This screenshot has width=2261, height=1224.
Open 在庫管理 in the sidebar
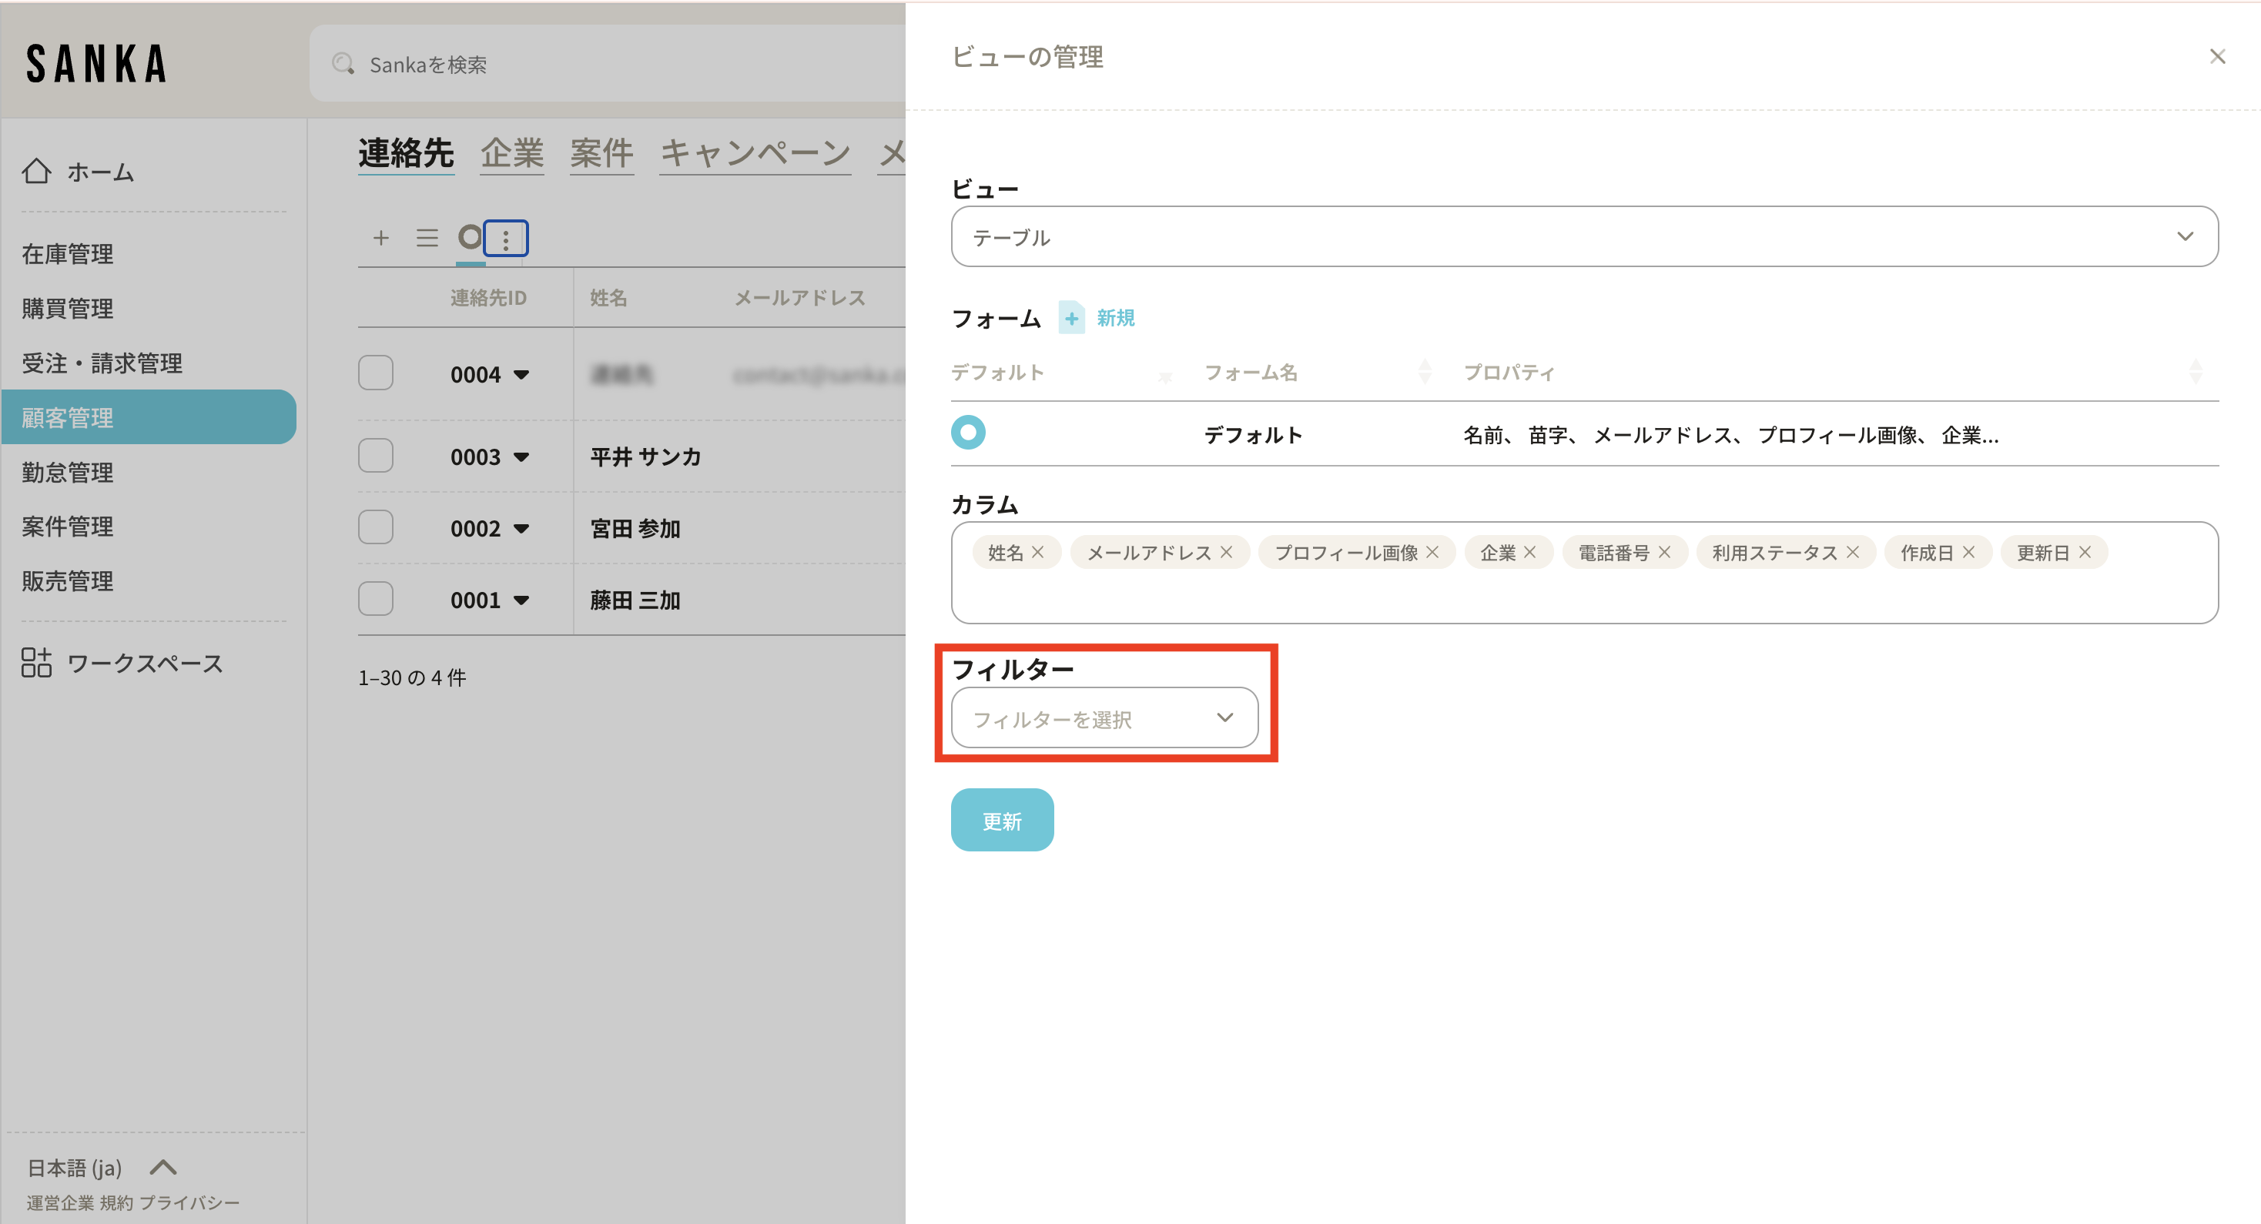68,255
